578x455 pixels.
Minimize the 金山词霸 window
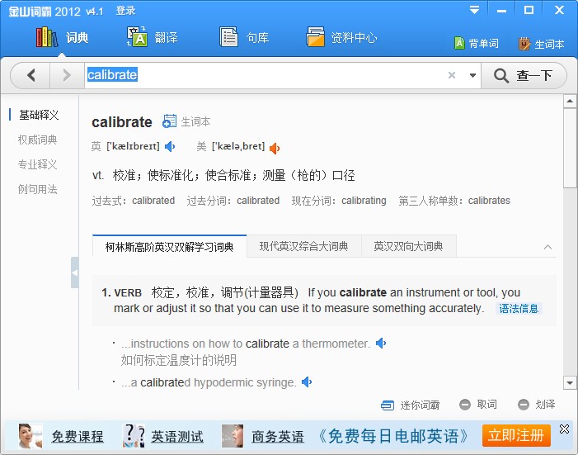[x=501, y=10]
